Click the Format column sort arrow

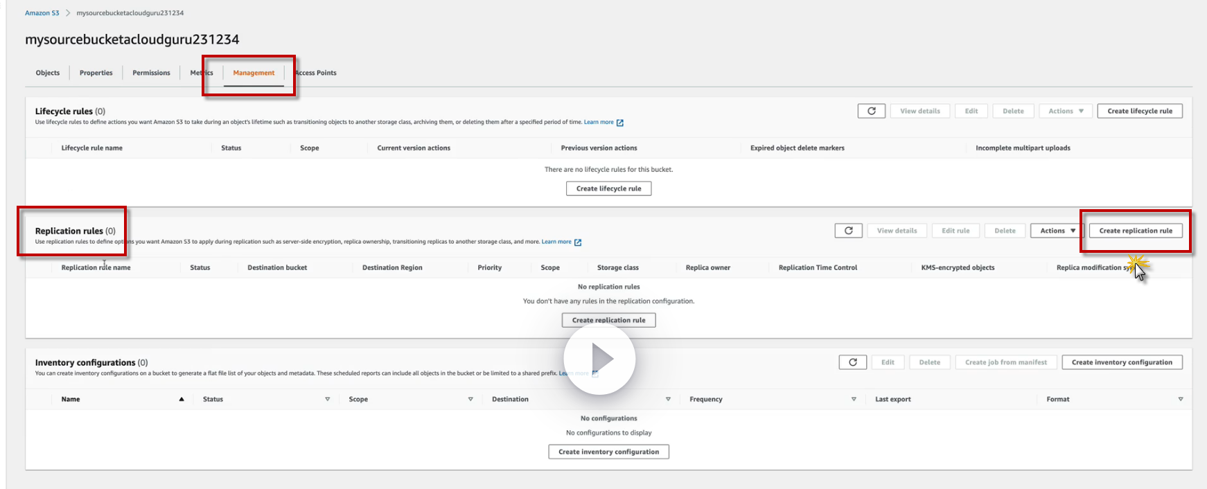pyautogui.click(x=1181, y=400)
